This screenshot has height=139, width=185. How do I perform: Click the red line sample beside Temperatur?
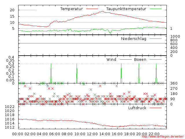[x=92, y=9]
